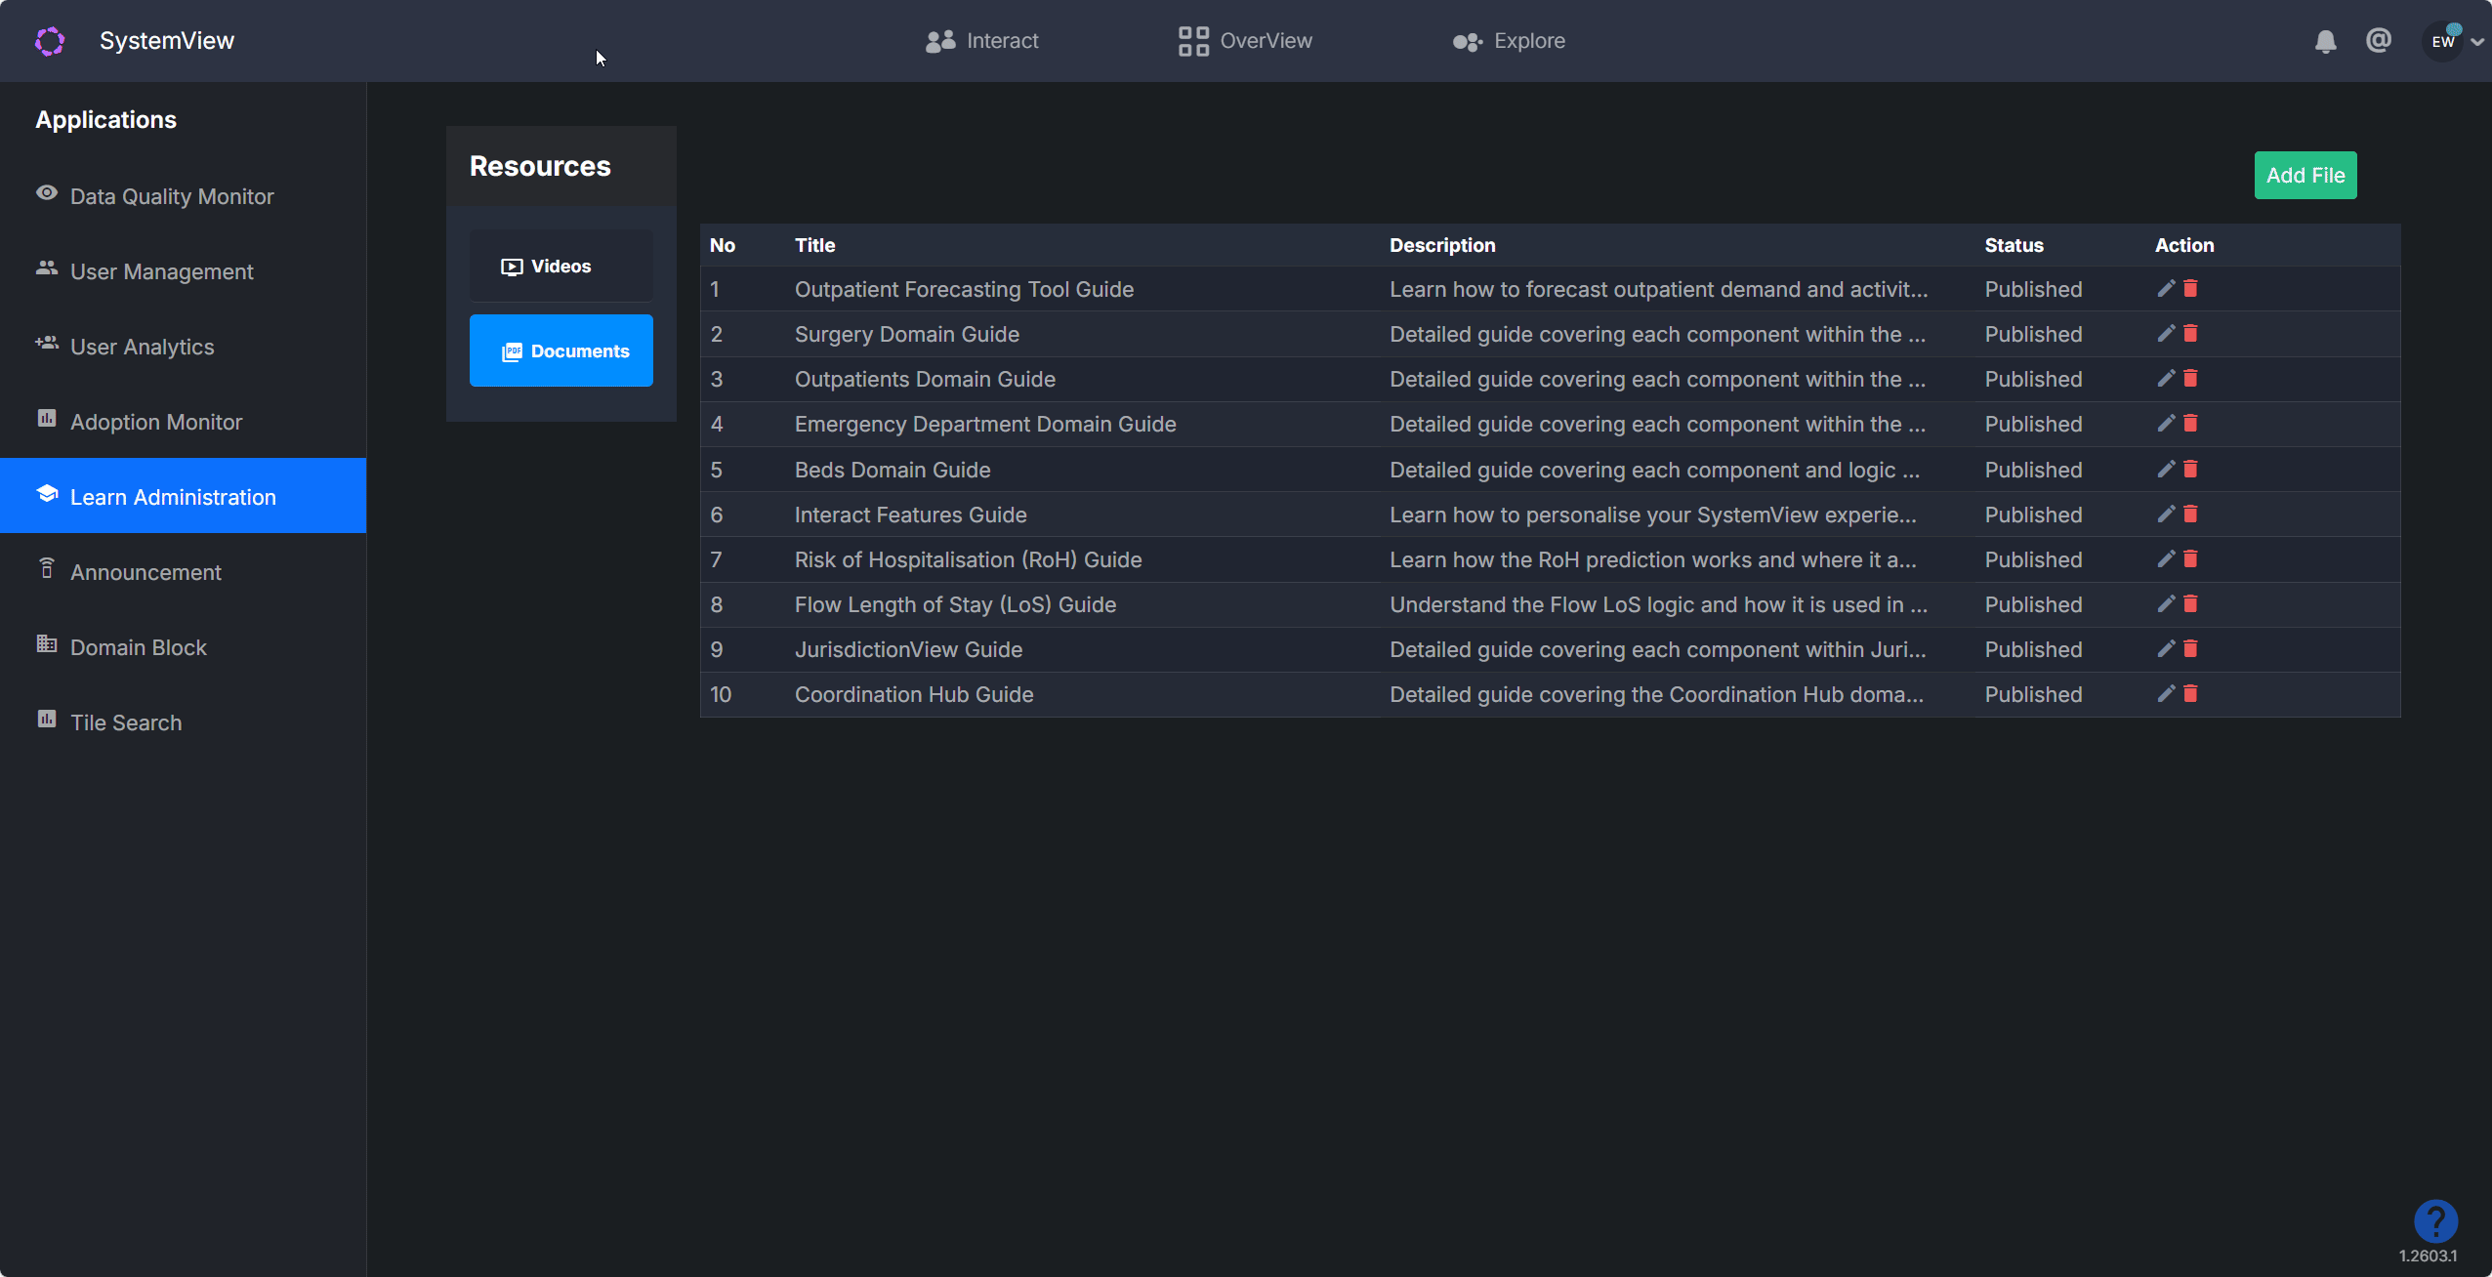This screenshot has height=1277, width=2492.
Task: Click the blue help question mark icon
Action: [2435, 1220]
